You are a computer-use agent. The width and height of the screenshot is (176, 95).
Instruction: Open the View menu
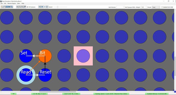[18, 3]
